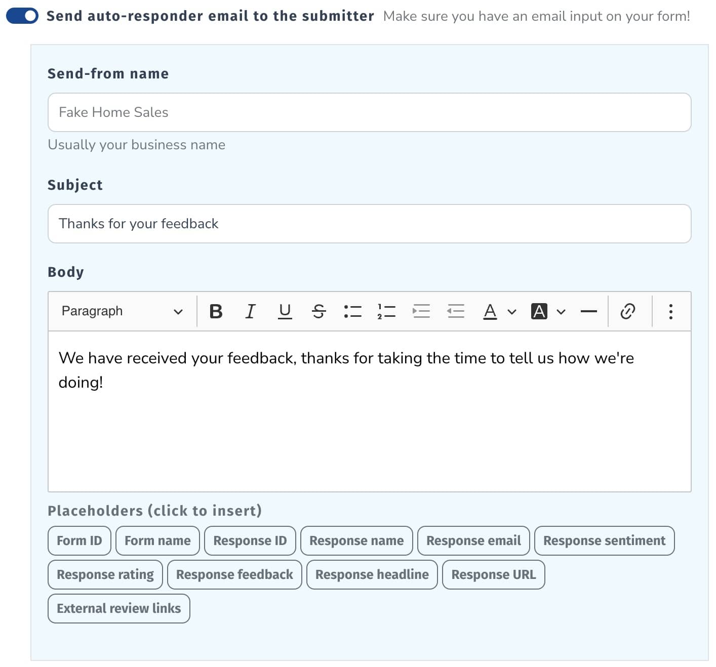Select the font color swatch
The image size is (716, 667).
pos(489,311)
